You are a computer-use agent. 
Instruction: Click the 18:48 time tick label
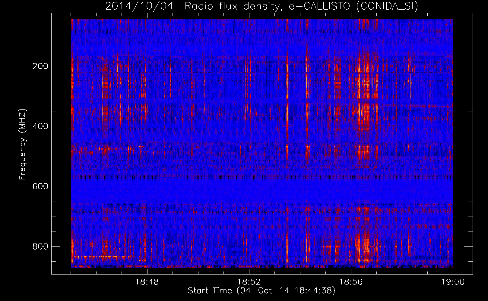pos(147,282)
